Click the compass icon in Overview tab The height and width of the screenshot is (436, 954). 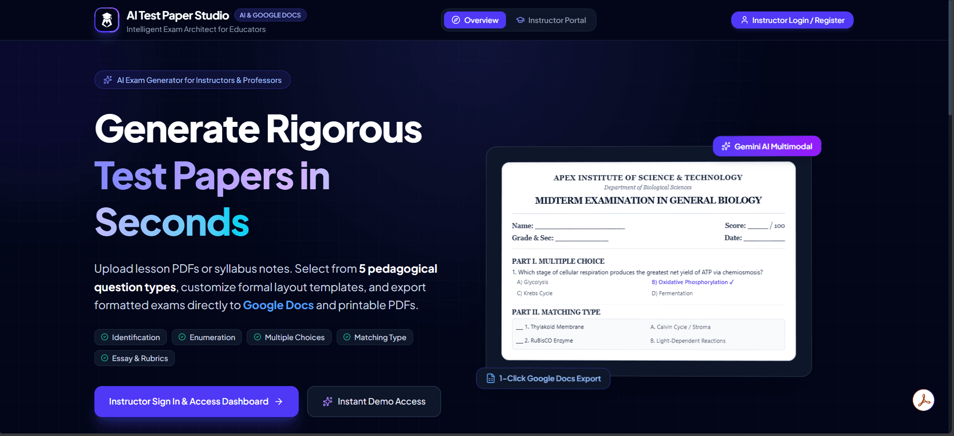tap(456, 20)
